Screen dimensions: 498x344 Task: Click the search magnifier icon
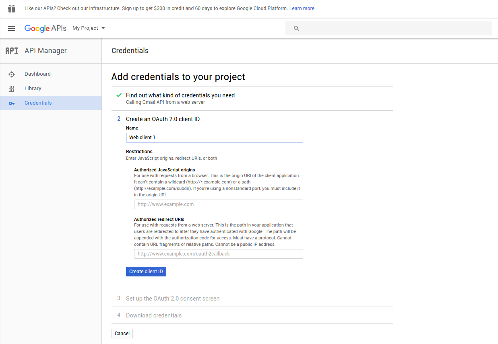pyautogui.click(x=297, y=28)
